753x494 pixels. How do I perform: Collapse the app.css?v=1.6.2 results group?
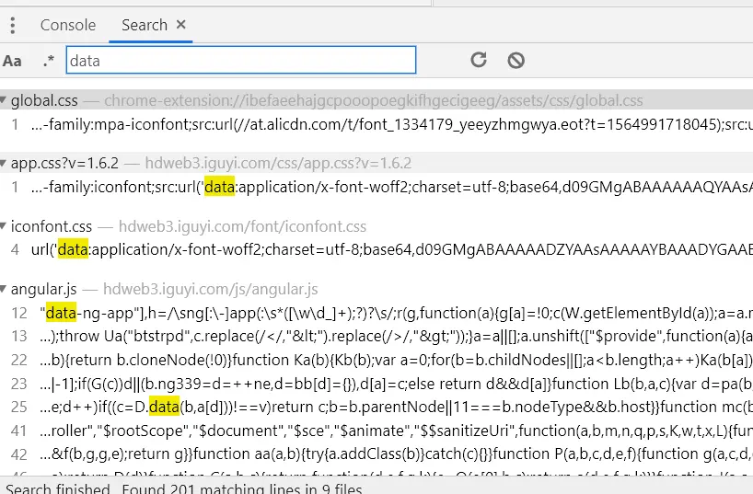coord(4,163)
